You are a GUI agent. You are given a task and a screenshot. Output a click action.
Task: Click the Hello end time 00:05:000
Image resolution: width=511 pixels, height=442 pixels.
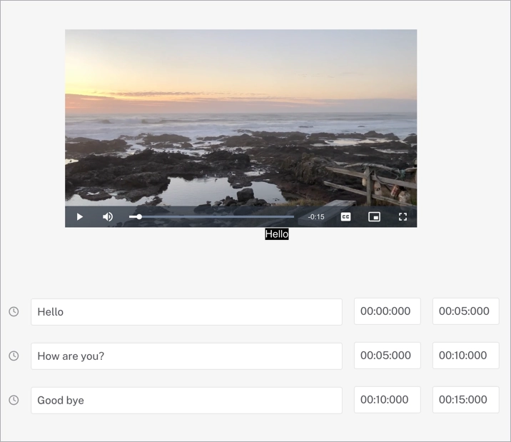[x=465, y=311]
